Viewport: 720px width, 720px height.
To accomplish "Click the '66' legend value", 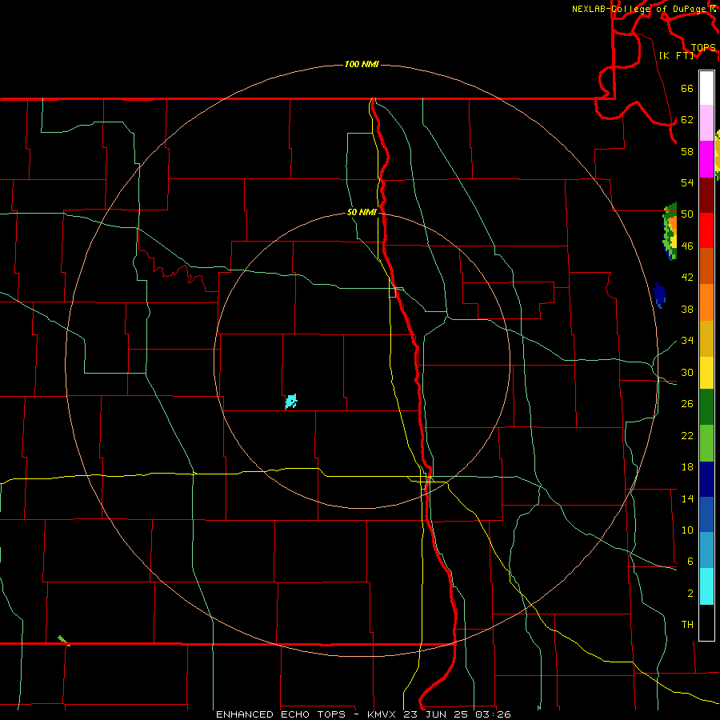I will coord(687,89).
